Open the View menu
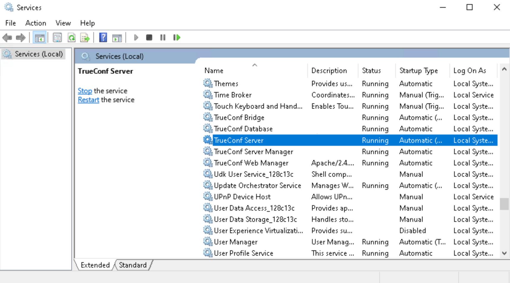 (63, 23)
